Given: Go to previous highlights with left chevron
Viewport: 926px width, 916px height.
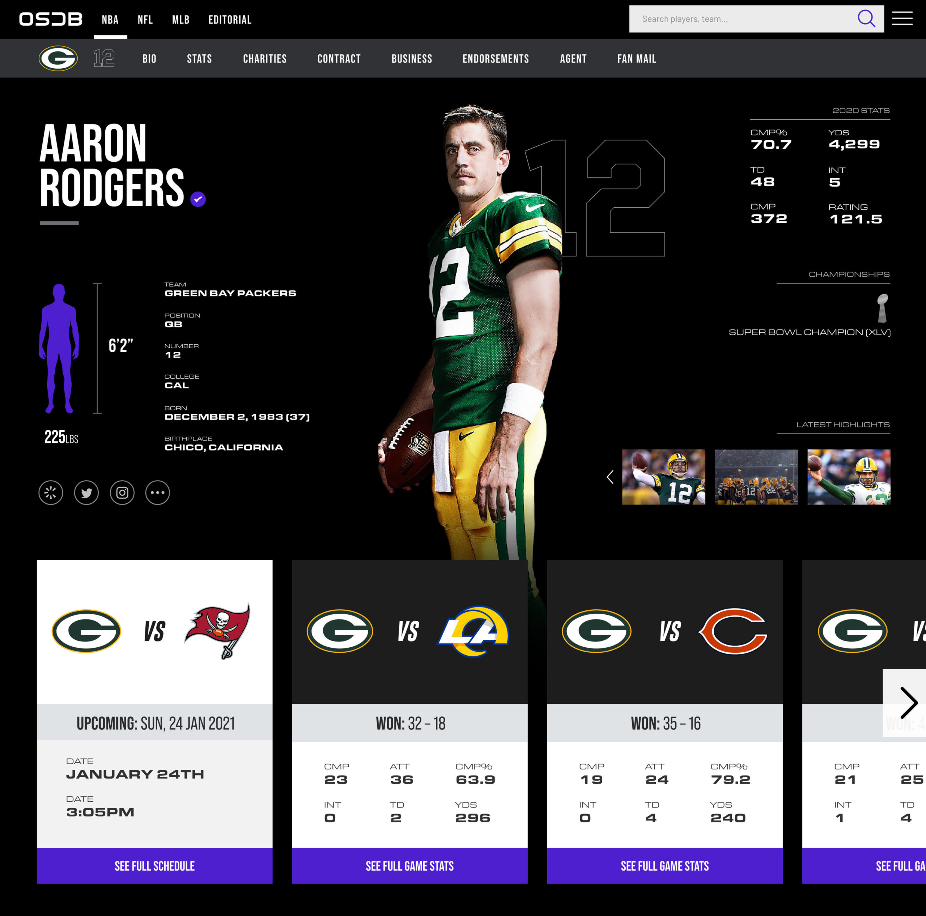Looking at the screenshot, I should coord(609,477).
